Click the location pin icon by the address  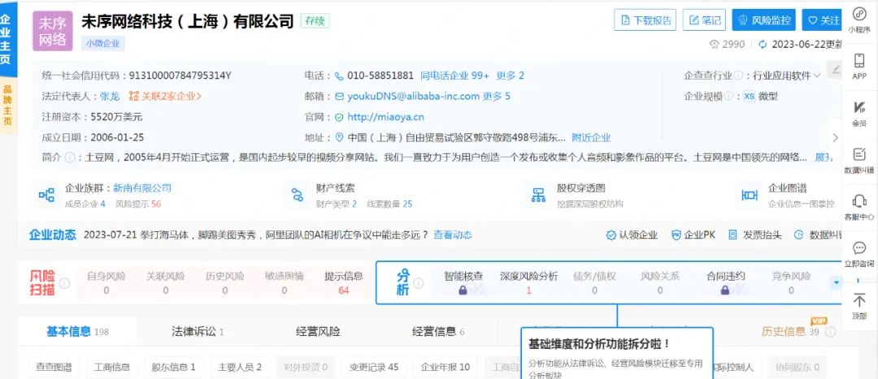point(339,137)
